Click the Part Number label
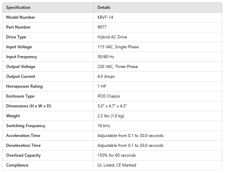This screenshot has height=173, width=225. [18, 27]
